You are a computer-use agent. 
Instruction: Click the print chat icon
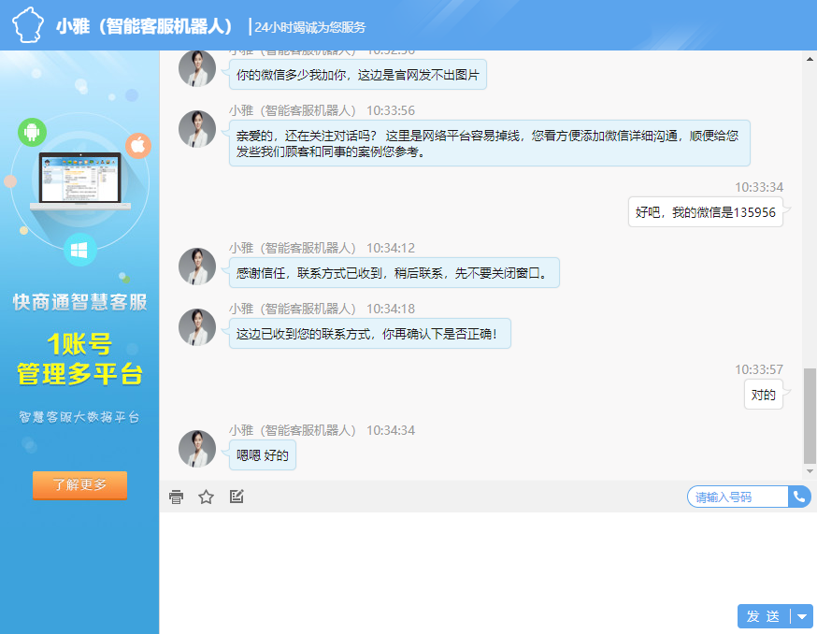tap(176, 497)
